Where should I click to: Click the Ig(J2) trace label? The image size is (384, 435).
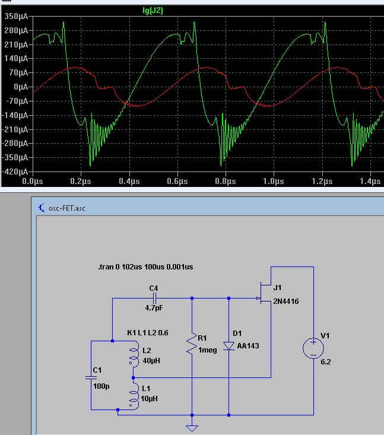[153, 11]
